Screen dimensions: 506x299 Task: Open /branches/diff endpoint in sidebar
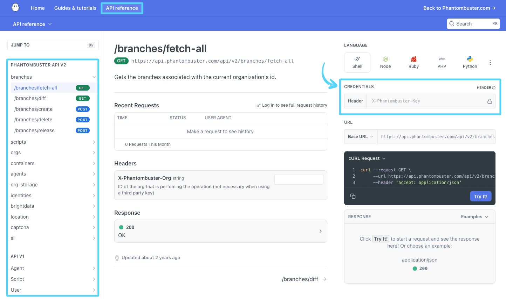pos(52,98)
